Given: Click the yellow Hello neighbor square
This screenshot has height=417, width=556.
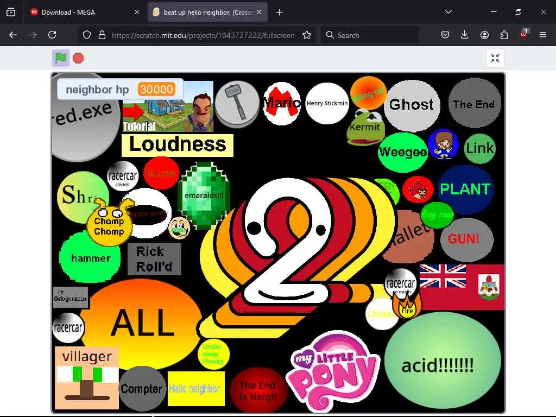Looking at the screenshot, I should pos(196,389).
